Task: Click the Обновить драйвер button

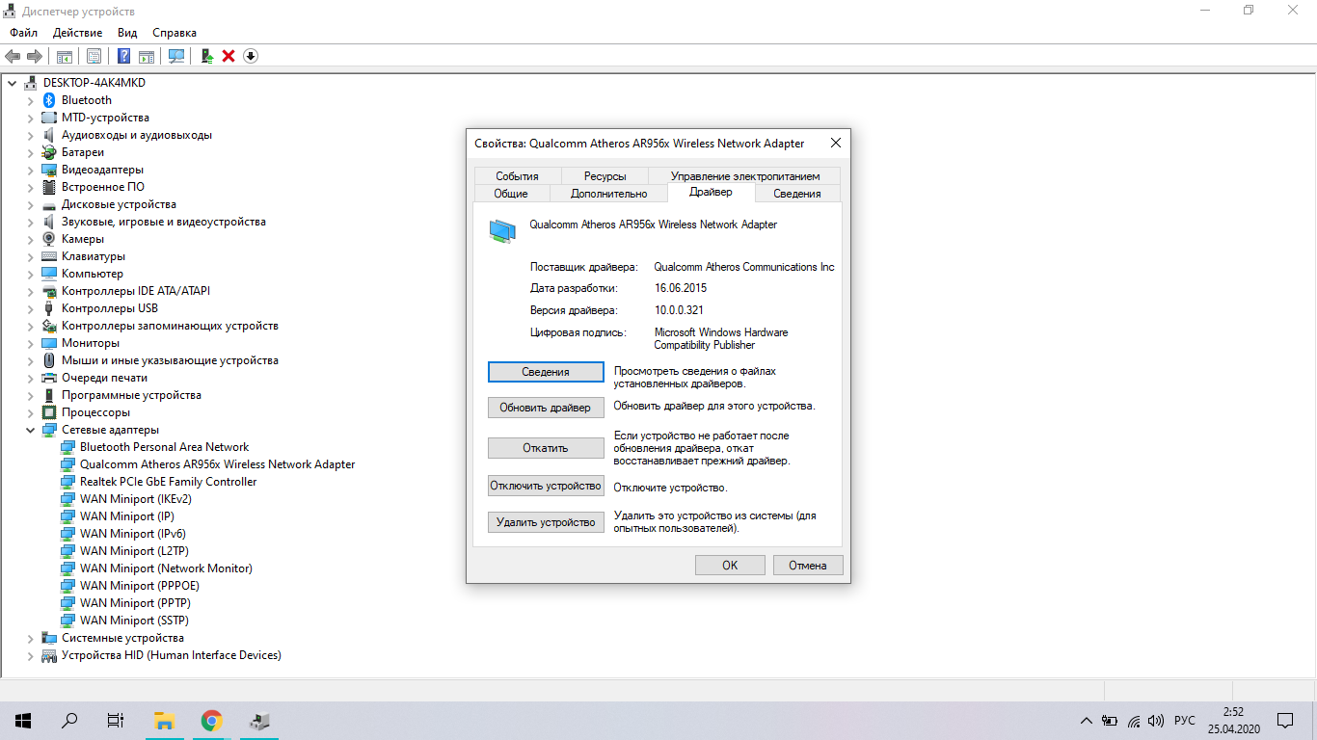Action: pos(546,408)
